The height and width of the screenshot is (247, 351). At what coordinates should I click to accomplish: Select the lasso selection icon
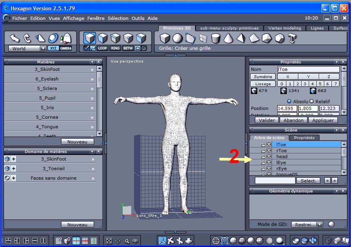click(144, 48)
